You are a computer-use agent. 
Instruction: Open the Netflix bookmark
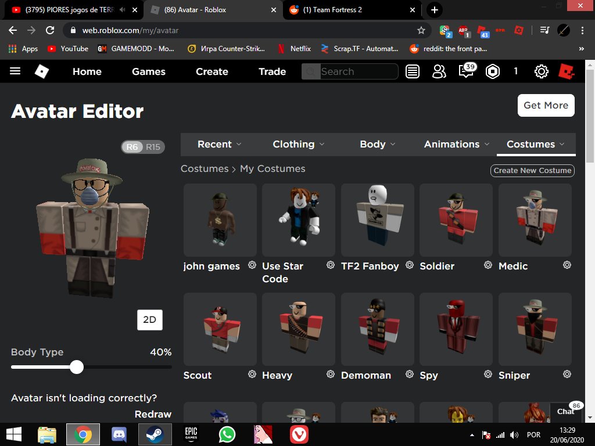pos(294,49)
